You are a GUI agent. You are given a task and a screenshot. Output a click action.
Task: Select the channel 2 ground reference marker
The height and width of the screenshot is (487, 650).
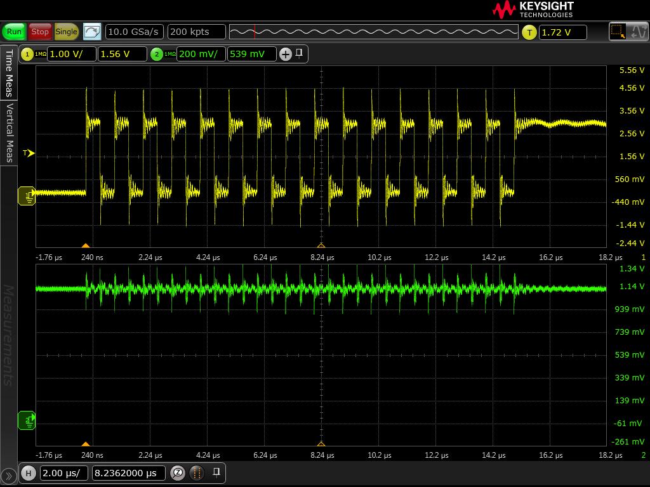click(27, 421)
